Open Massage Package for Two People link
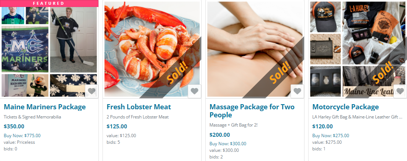The height and width of the screenshot is (161, 407). coord(252,111)
